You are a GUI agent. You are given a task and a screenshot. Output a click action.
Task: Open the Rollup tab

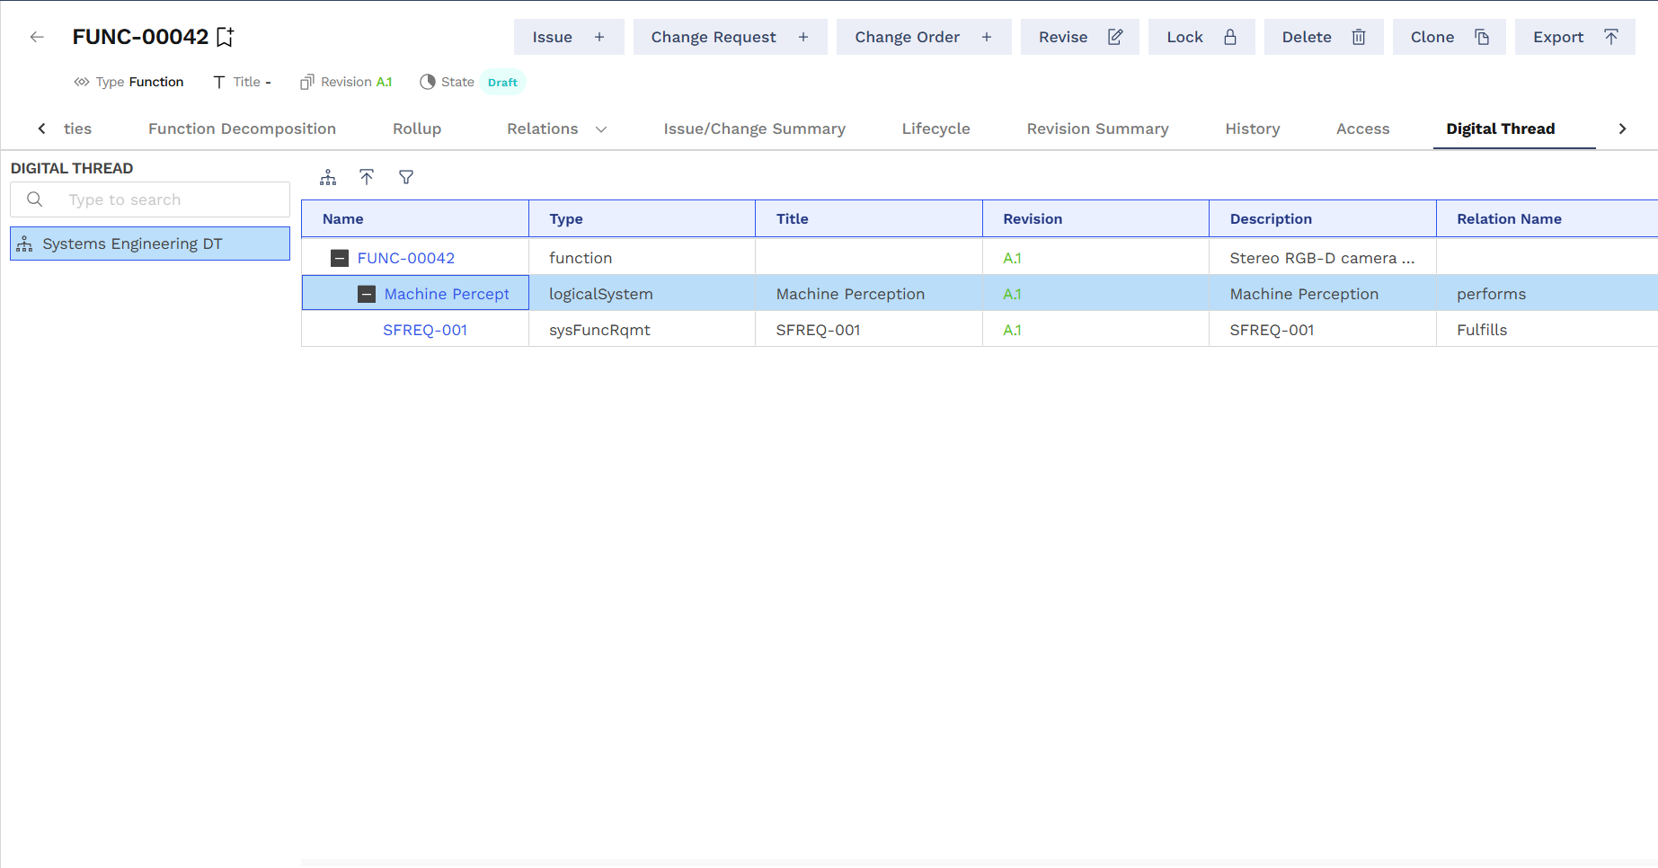[x=417, y=128]
